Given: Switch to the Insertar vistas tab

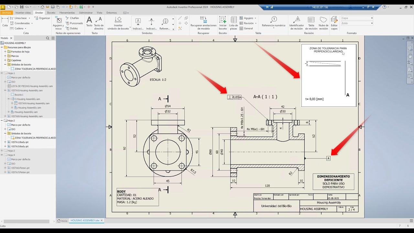Looking at the screenshot, I should [x=23, y=13].
